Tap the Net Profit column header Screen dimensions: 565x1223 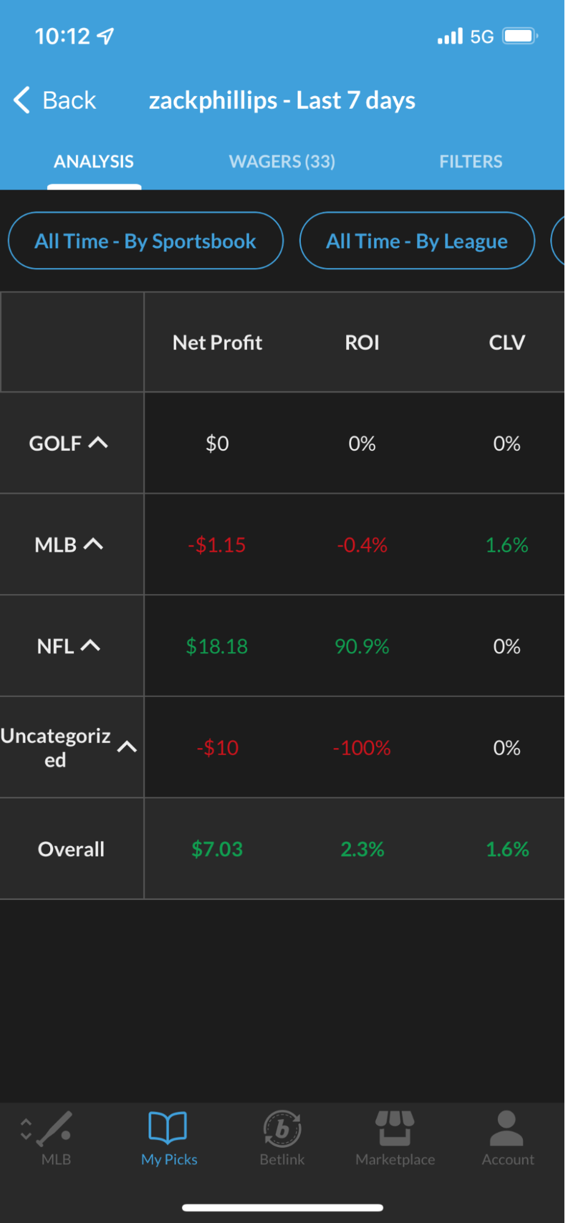pyautogui.click(x=217, y=342)
